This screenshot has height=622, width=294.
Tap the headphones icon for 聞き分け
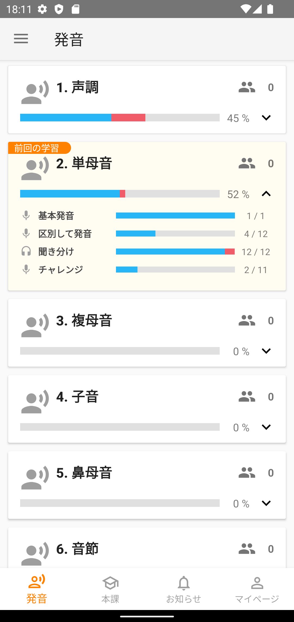coord(26,251)
